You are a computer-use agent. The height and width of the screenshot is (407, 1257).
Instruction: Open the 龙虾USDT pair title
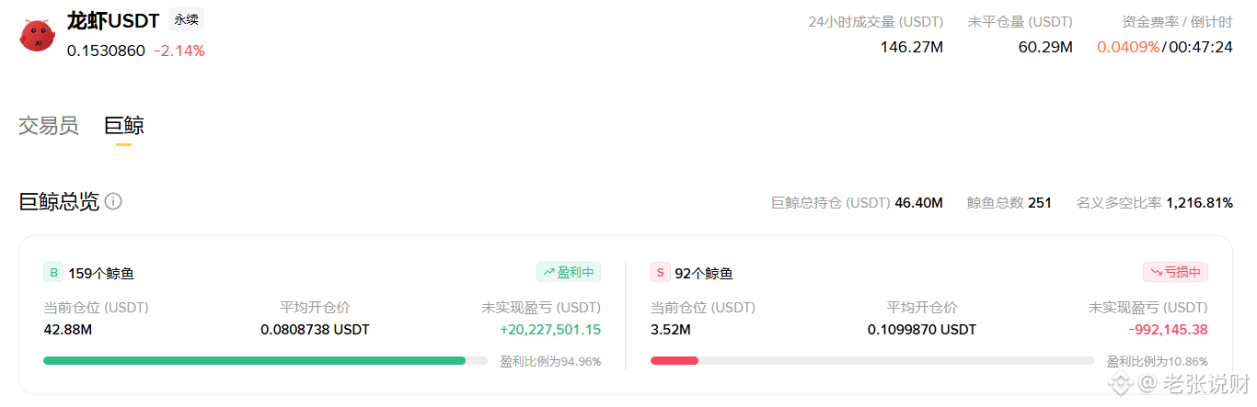click(x=113, y=20)
